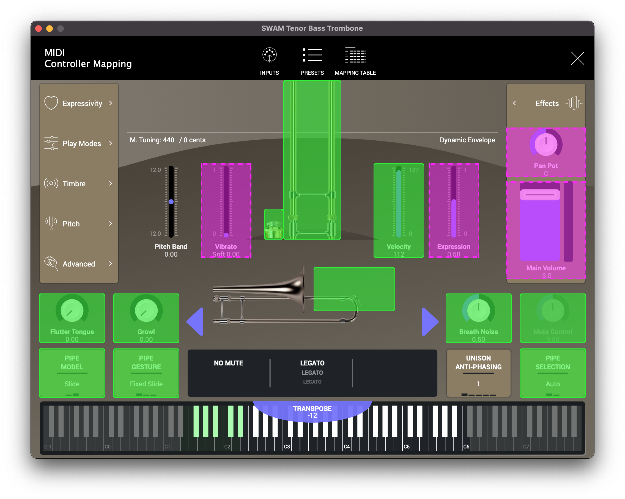Click the Velocity 112 value
The image size is (625, 499).
[399, 254]
